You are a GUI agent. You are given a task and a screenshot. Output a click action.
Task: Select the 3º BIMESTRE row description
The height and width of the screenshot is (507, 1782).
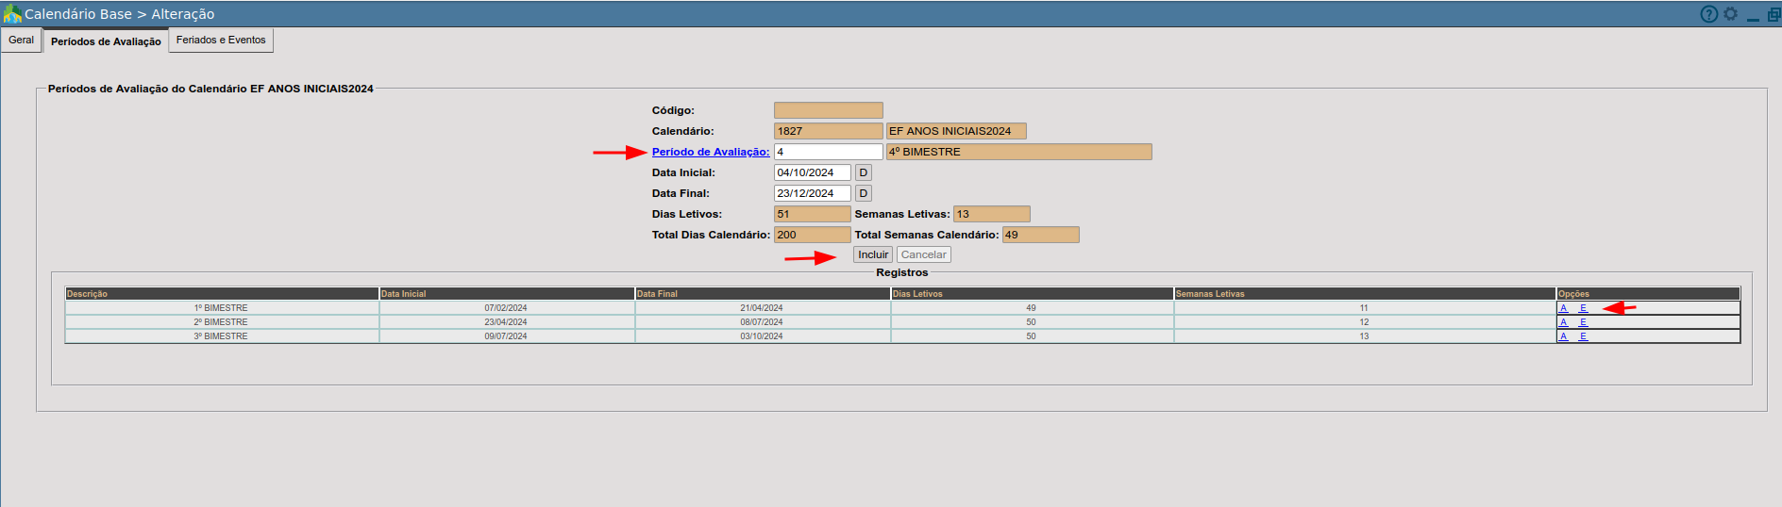pyautogui.click(x=221, y=336)
